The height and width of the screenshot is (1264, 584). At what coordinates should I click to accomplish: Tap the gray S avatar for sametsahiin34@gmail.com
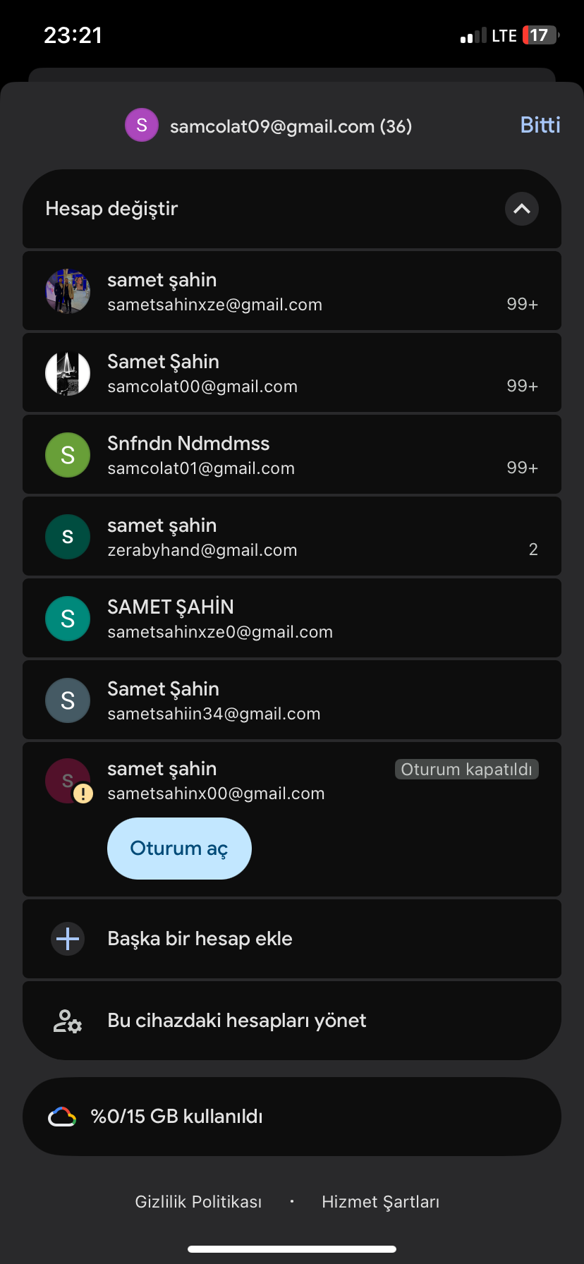(x=68, y=700)
